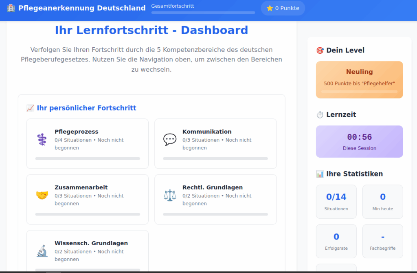Screen dimensions: 417x273
Task: Click the target icon beside Dein Level
Action: [x=320, y=51]
